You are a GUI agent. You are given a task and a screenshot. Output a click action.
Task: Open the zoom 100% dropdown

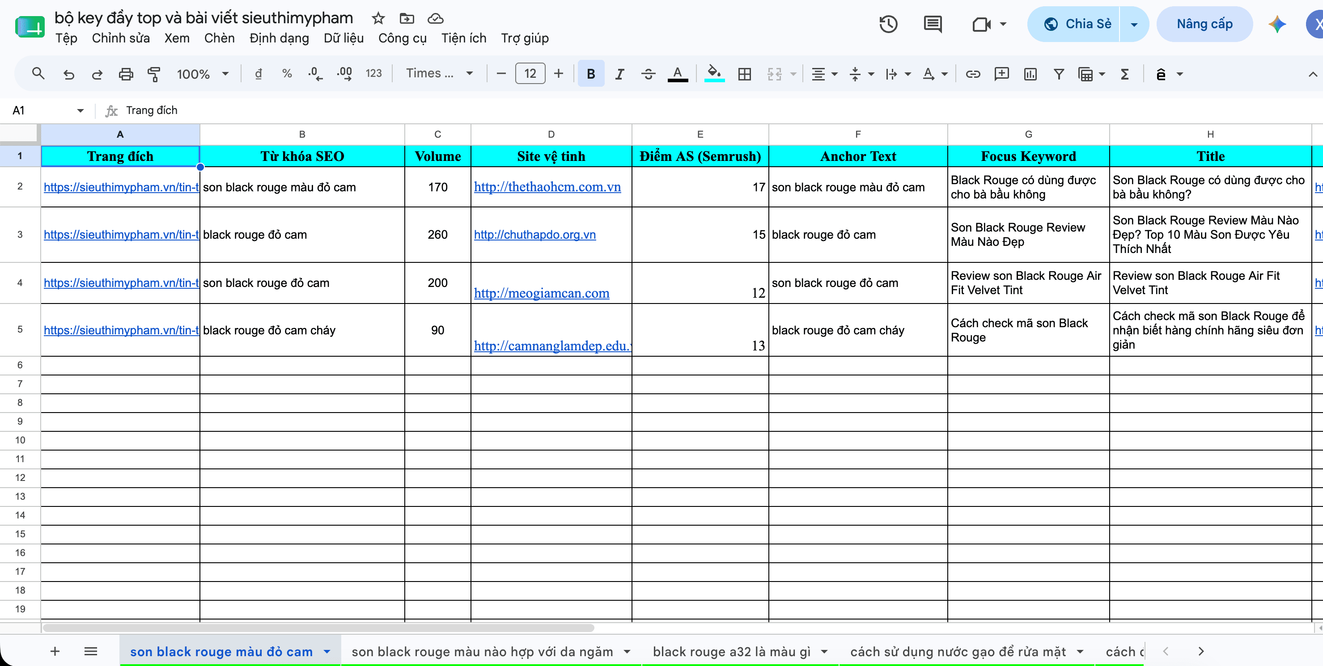(x=202, y=74)
